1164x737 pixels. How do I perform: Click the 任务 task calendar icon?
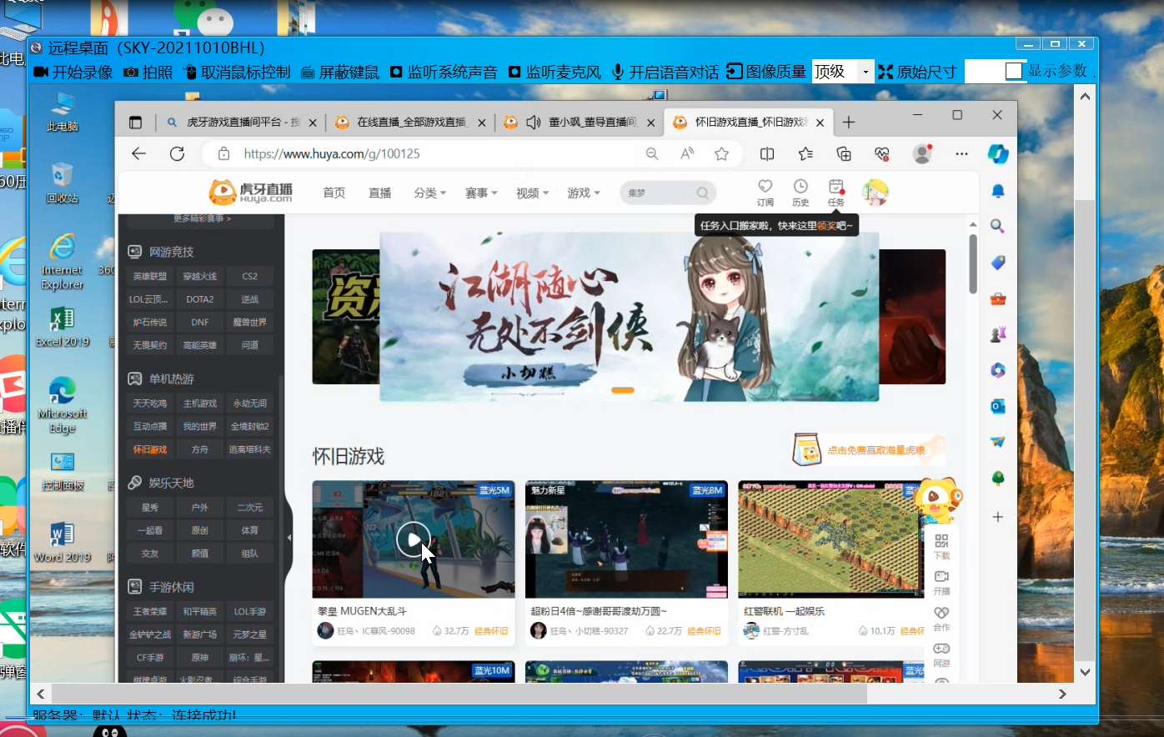(x=835, y=187)
